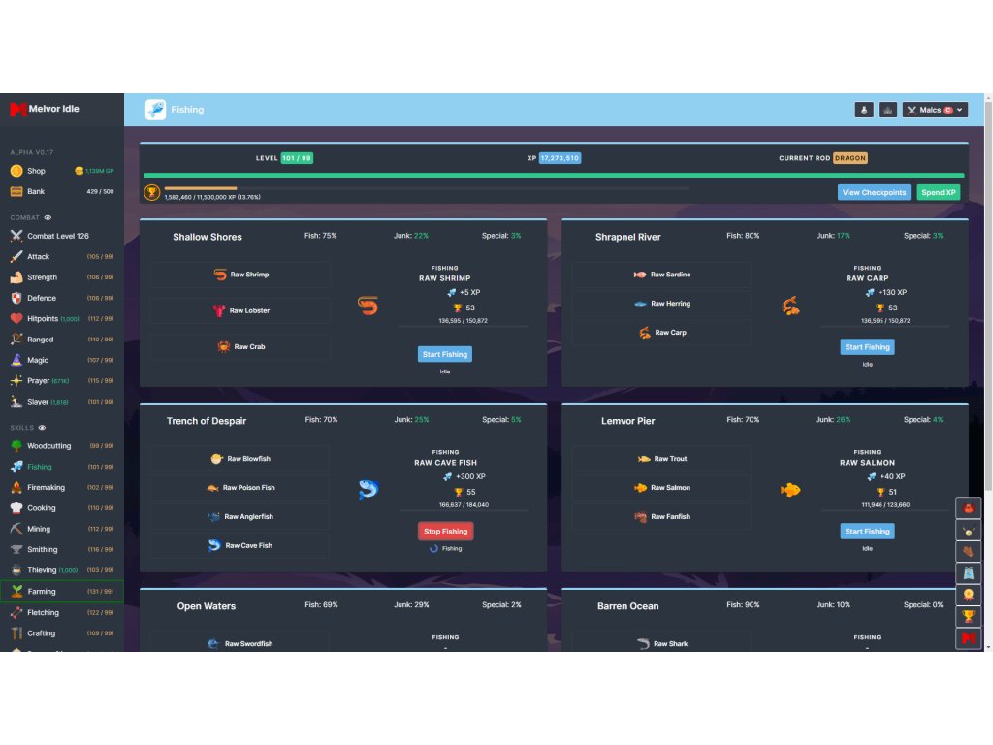Click the trophy icon beside mastery XP bar
993x745 pixels.
pyautogui.click(x=152, y=192)
